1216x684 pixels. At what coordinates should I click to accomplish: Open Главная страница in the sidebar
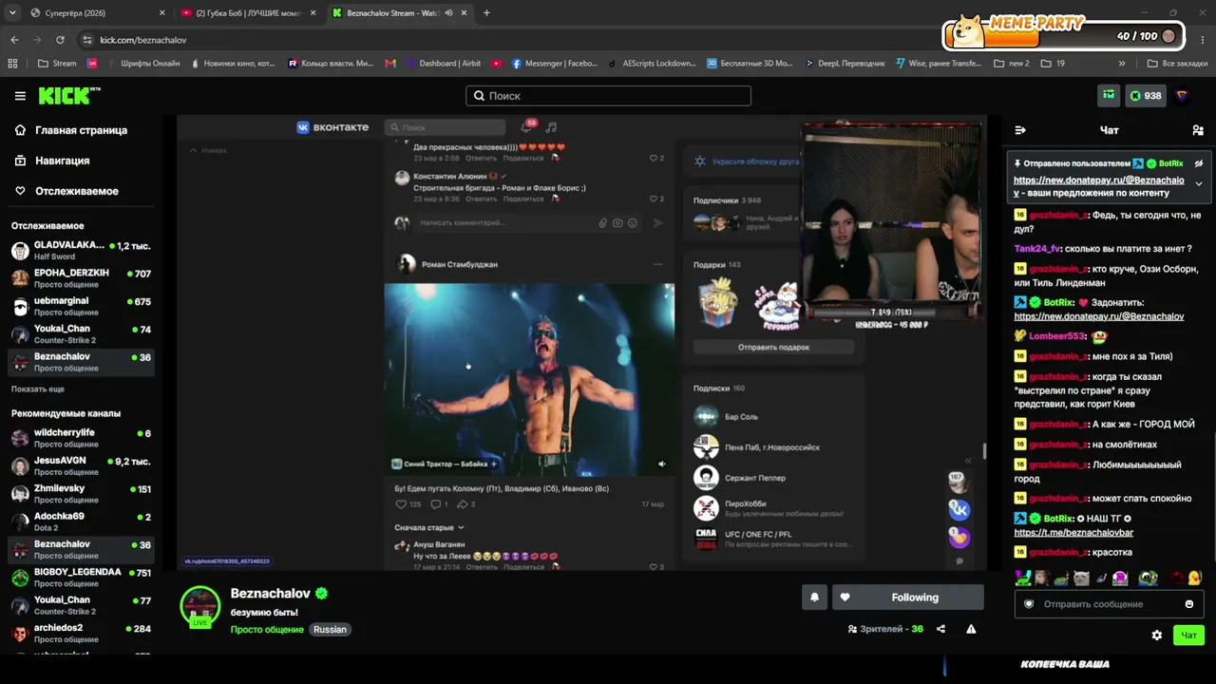[x=81, y=130]
